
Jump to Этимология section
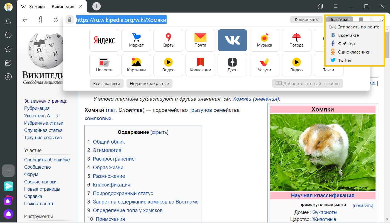[107, 150]
